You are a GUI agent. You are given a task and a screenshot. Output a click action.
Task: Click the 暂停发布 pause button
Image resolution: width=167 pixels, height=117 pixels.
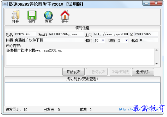click(97, 72)
